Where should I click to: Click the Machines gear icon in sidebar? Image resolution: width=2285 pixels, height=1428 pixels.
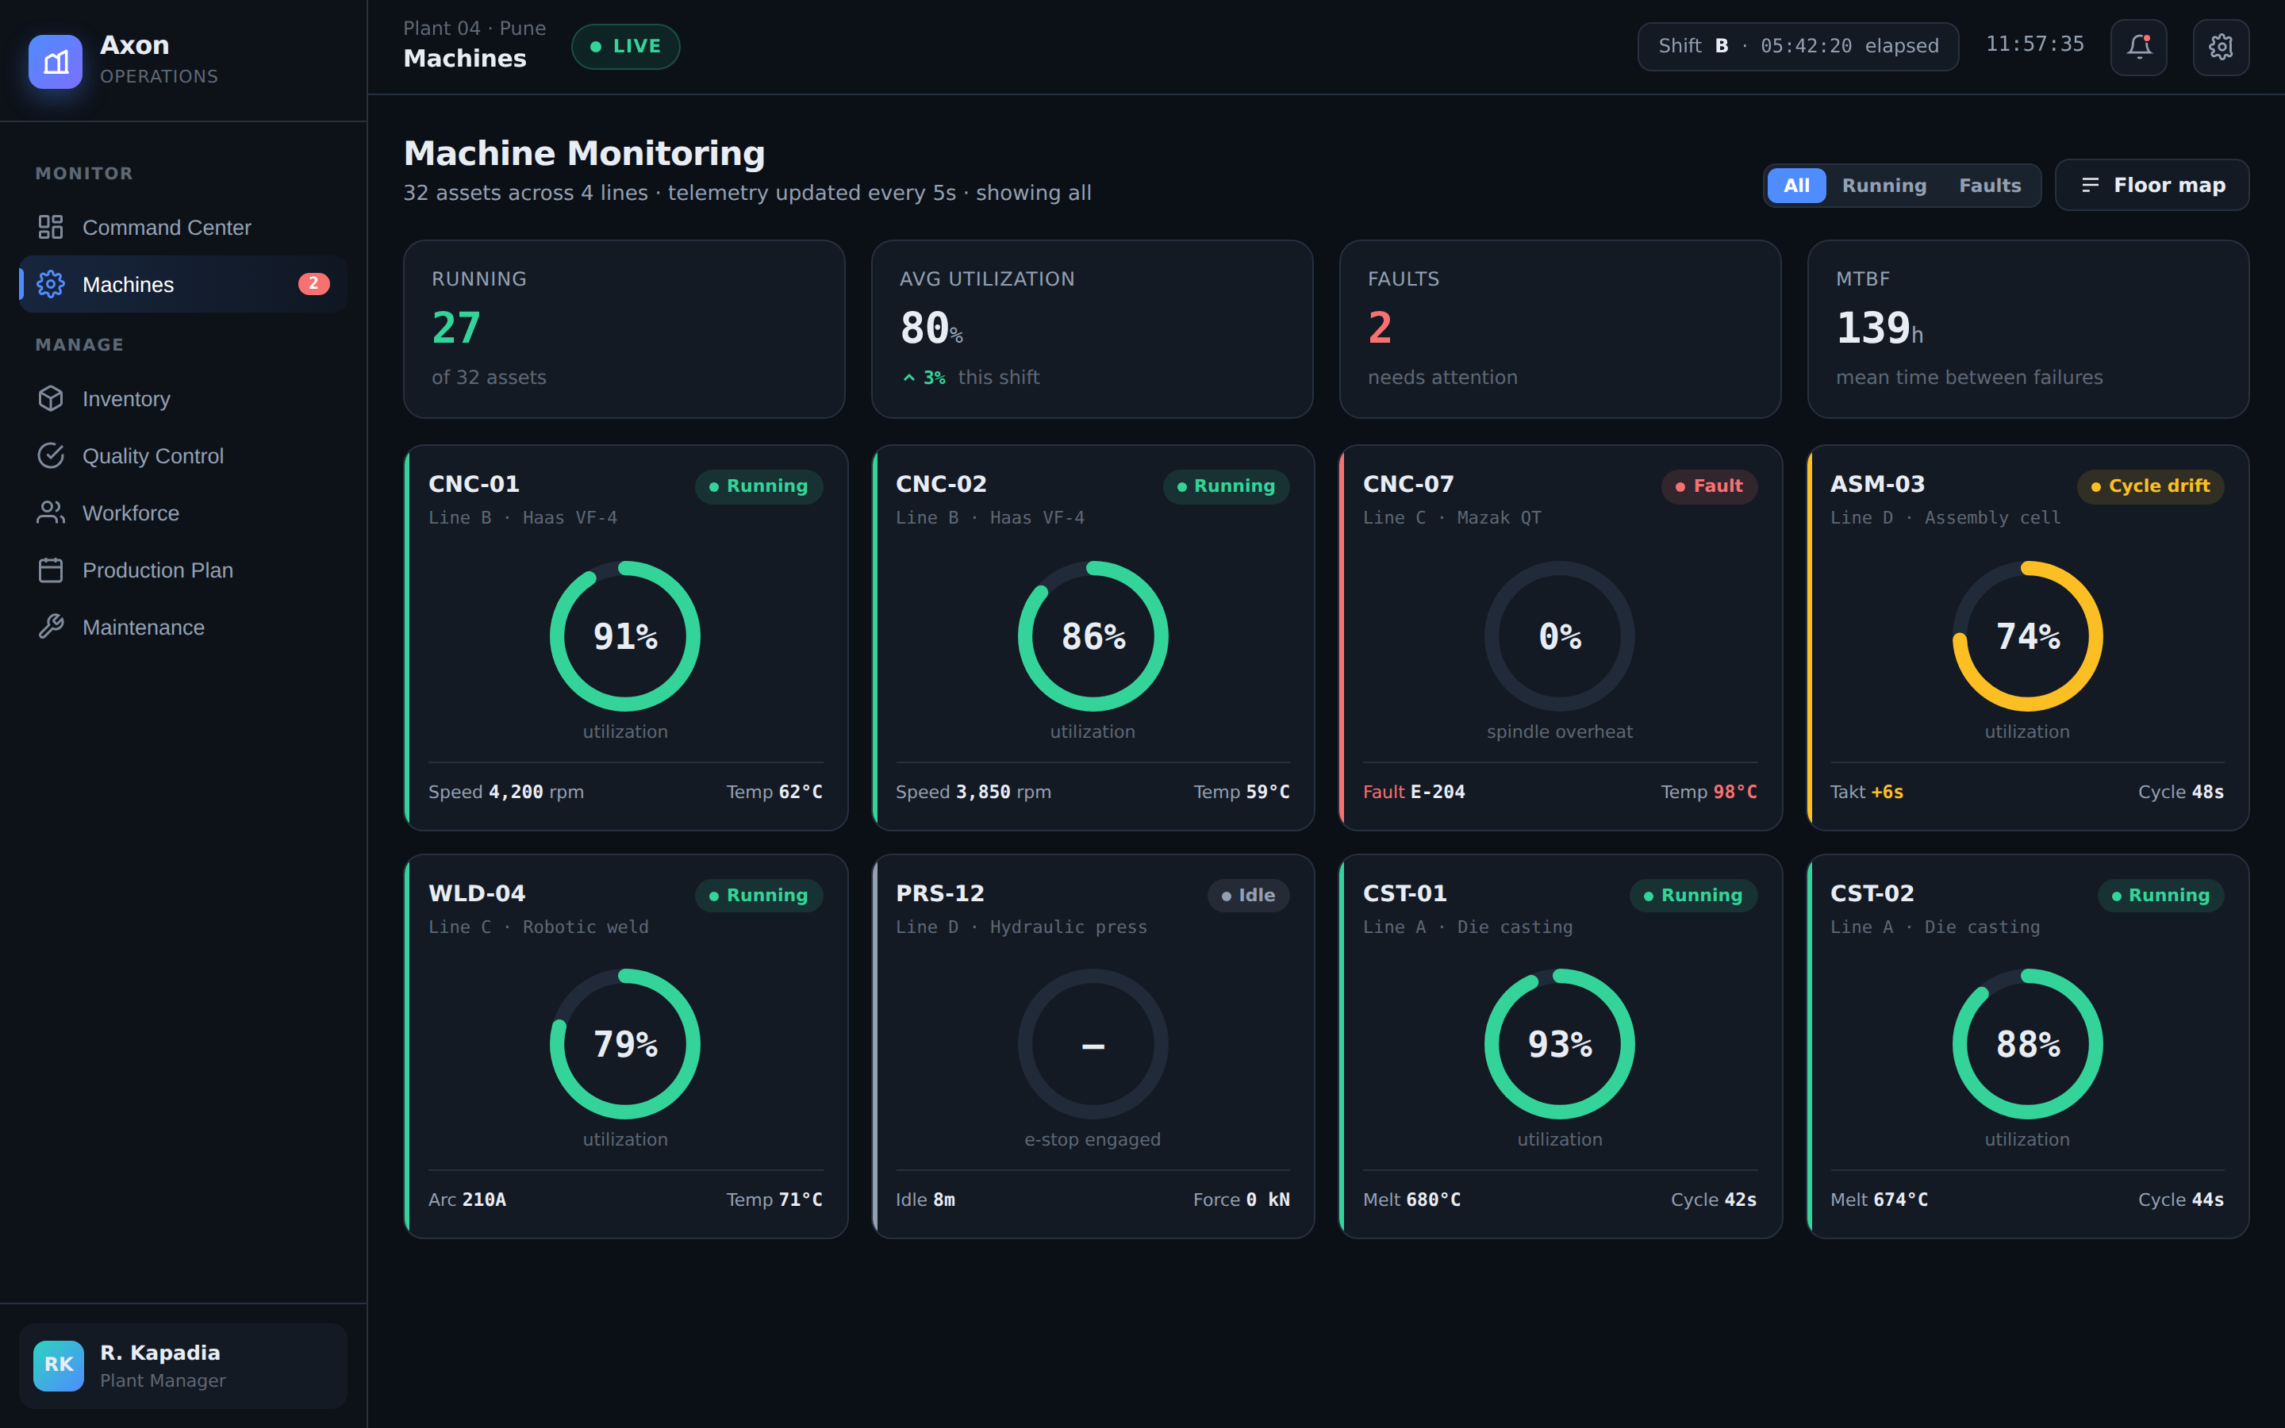point(51,284)
